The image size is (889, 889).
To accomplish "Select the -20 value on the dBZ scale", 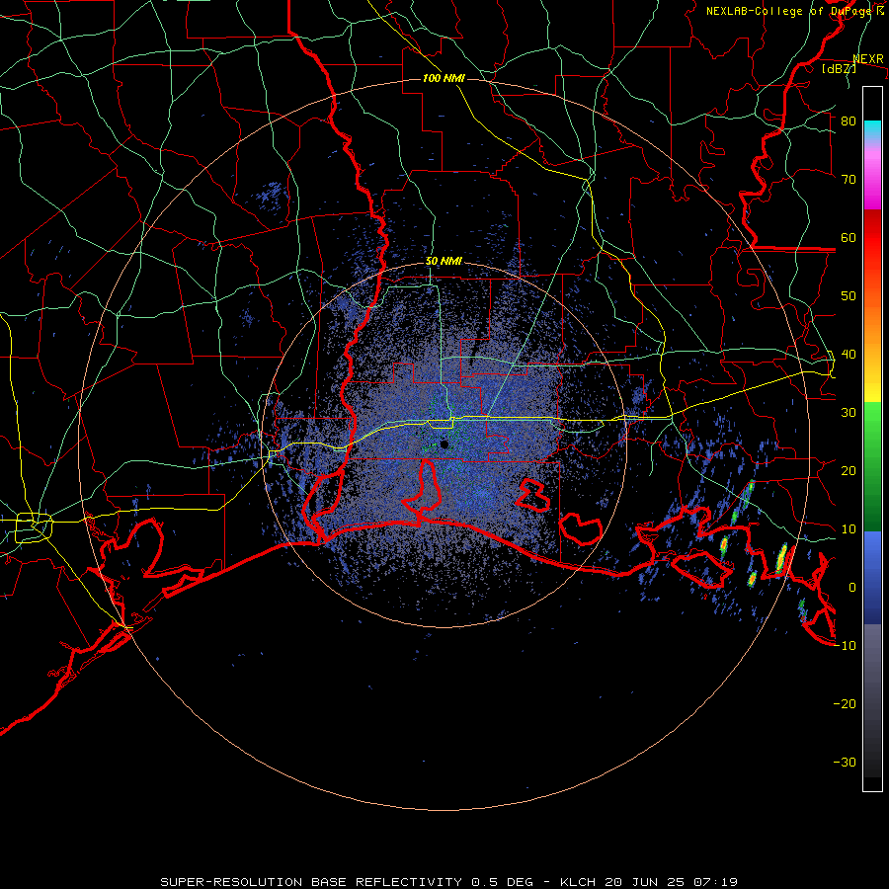I will pos(845,704).
